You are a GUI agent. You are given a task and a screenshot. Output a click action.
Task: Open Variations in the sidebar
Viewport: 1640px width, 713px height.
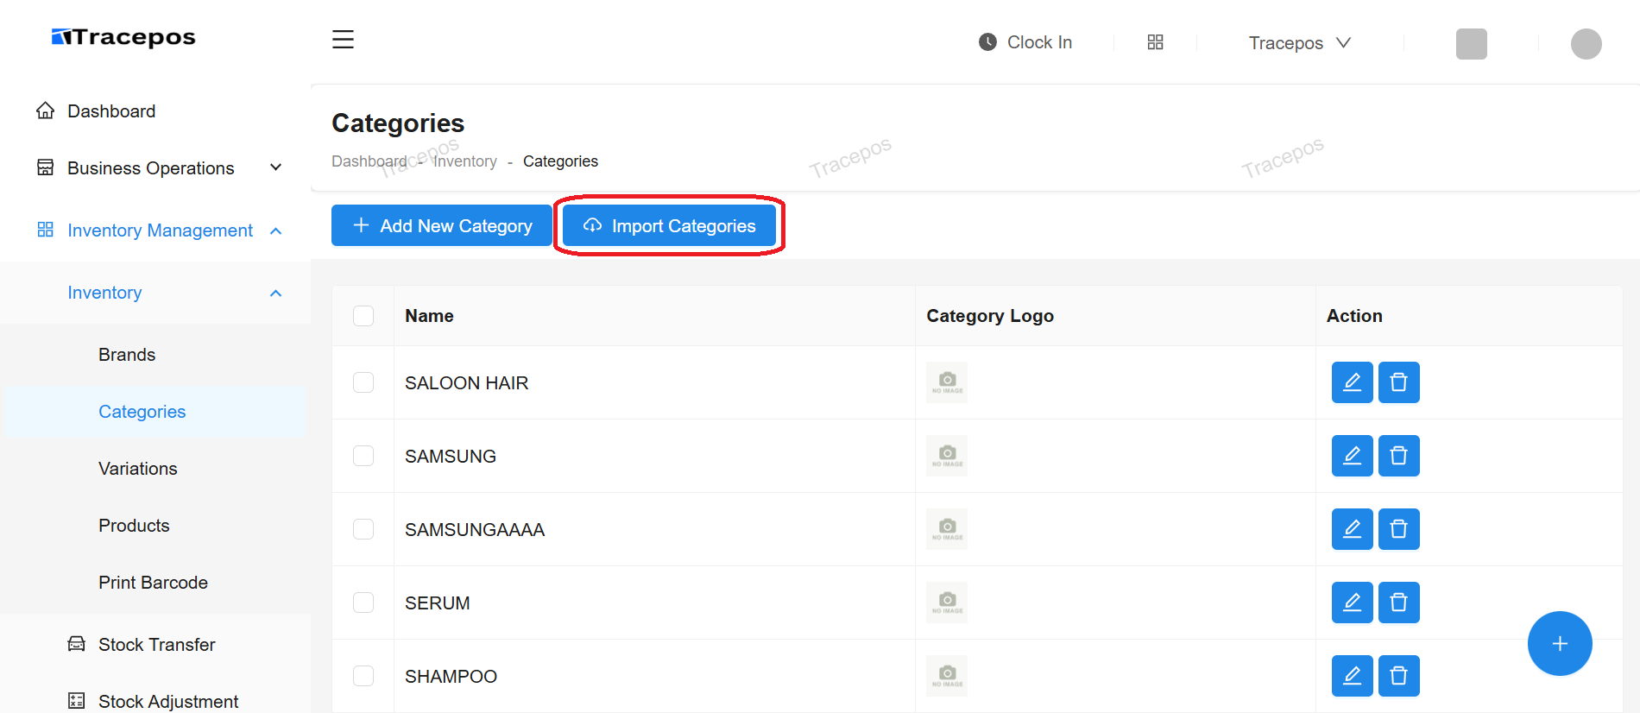138,469
